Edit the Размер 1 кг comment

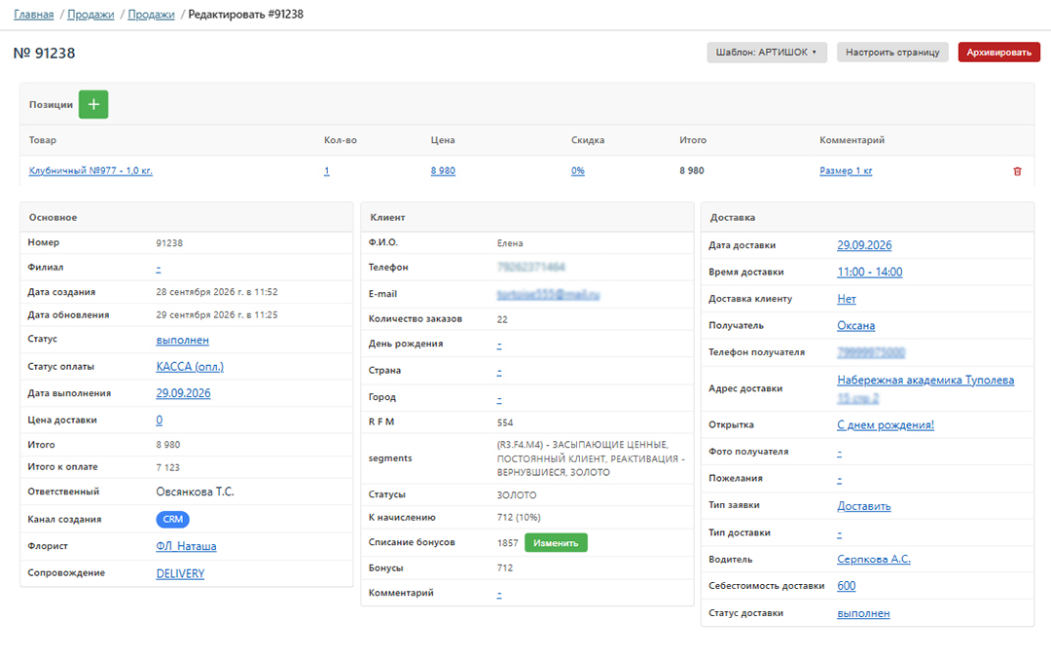846,171
